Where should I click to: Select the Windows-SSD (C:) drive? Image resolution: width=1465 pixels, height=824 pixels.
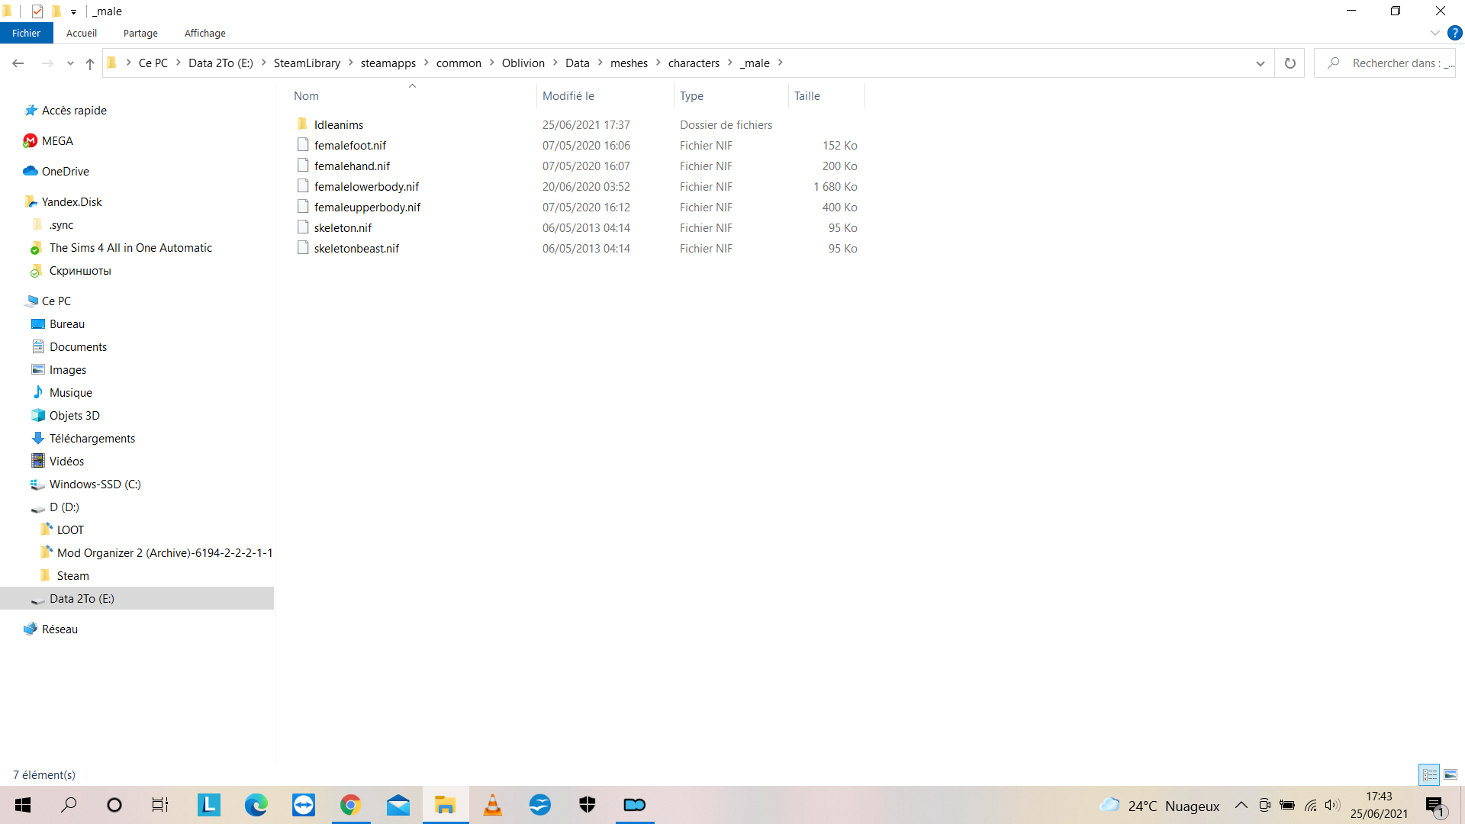(x=95, y=484)
